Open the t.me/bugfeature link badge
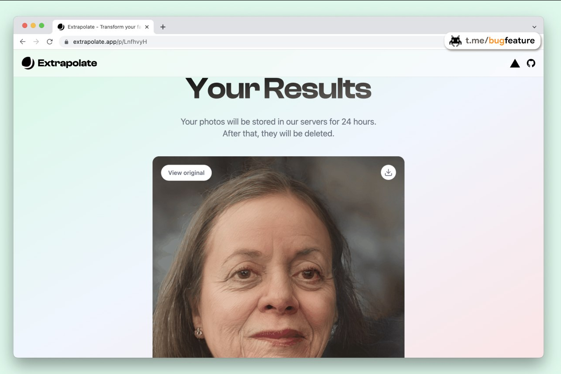This screenshot has height=374, width=561. (x=493, y=41)
